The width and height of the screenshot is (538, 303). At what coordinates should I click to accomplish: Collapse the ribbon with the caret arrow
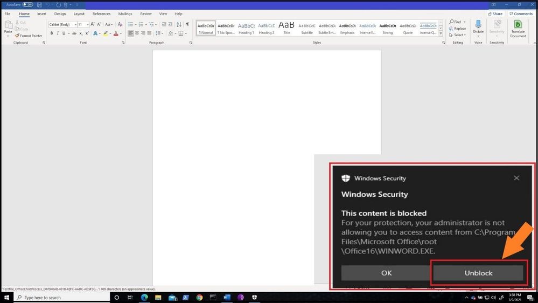tap(535, 43)
